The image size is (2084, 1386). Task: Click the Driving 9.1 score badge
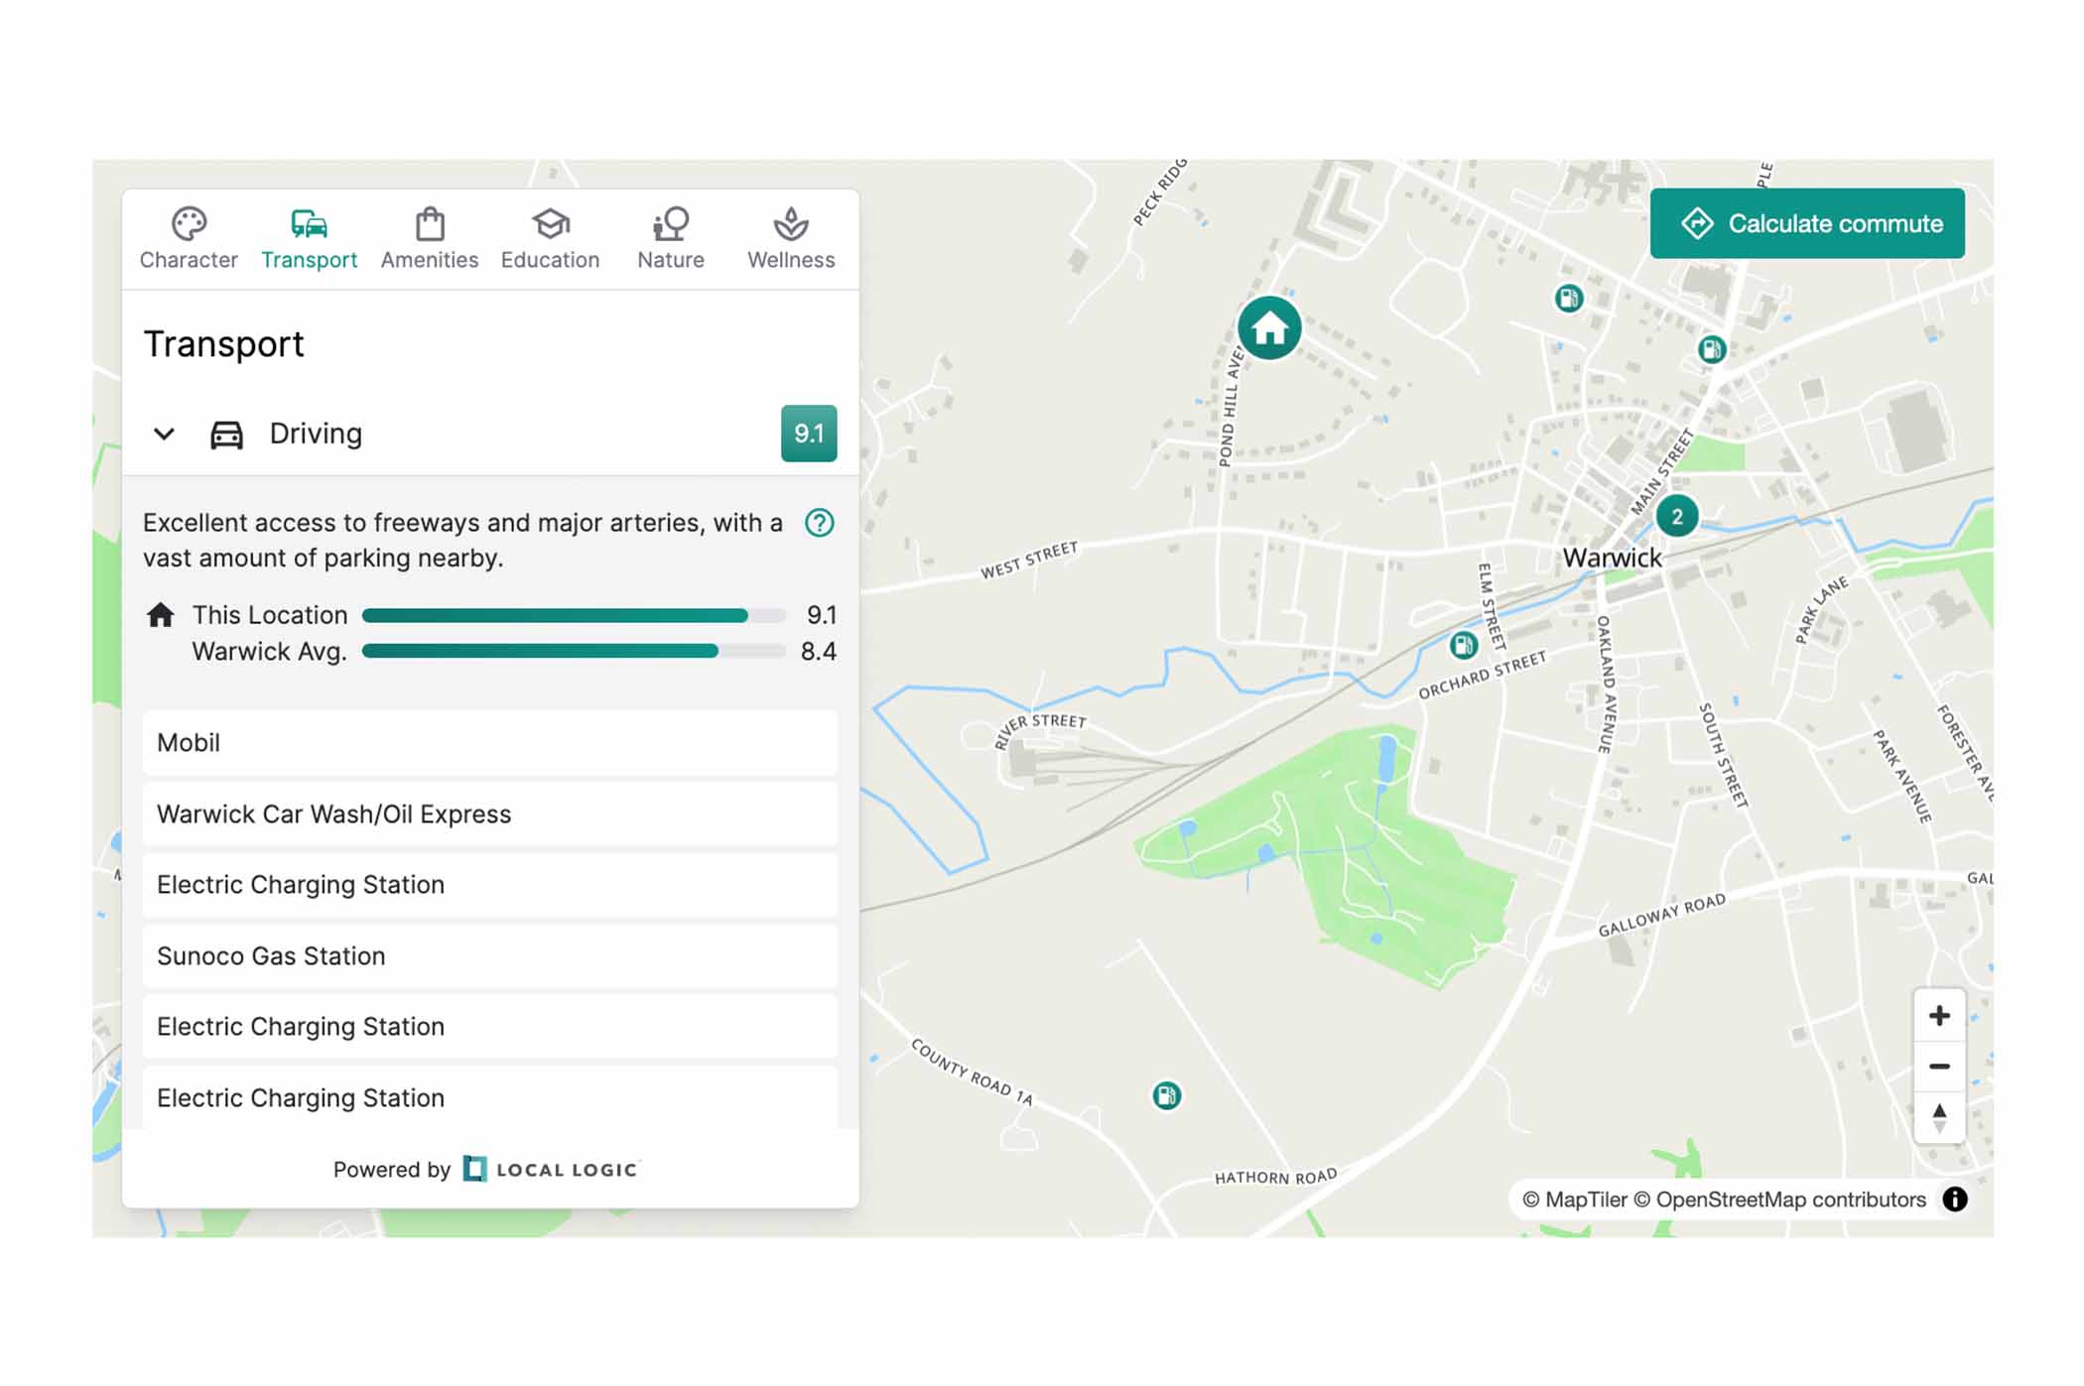[808, 434]
